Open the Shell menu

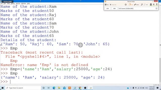pos(8,3)
